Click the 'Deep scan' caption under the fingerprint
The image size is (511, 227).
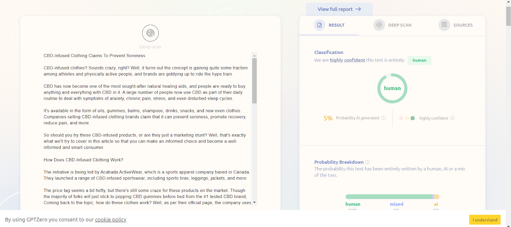coord(150,47)
